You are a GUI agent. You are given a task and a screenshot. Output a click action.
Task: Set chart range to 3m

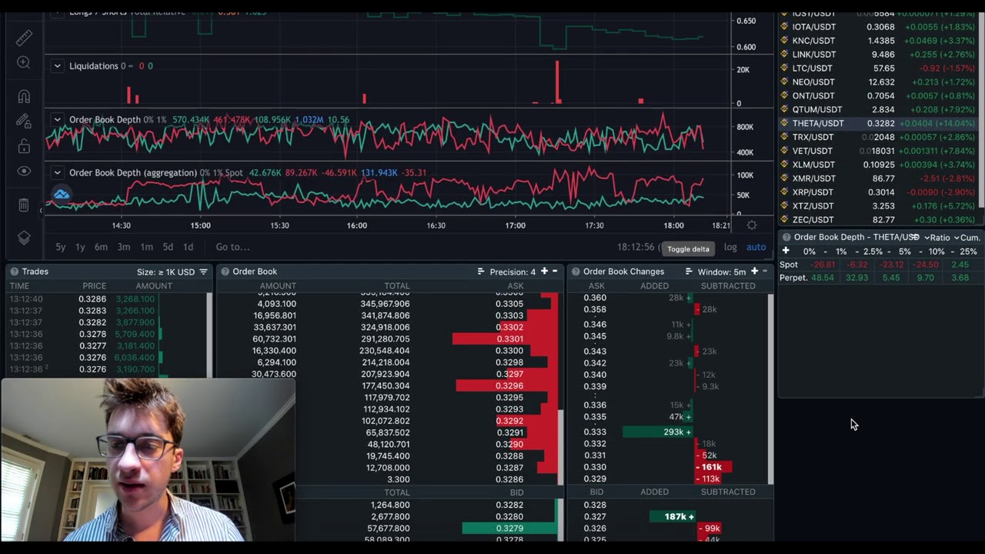(x=124, y=247)
